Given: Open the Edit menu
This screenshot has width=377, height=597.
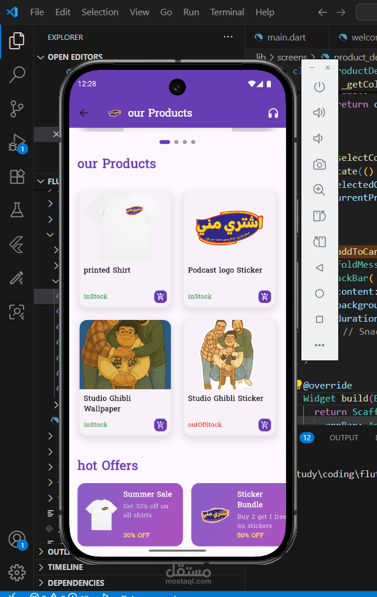Looking at the screenshot, I should (63, 12).
